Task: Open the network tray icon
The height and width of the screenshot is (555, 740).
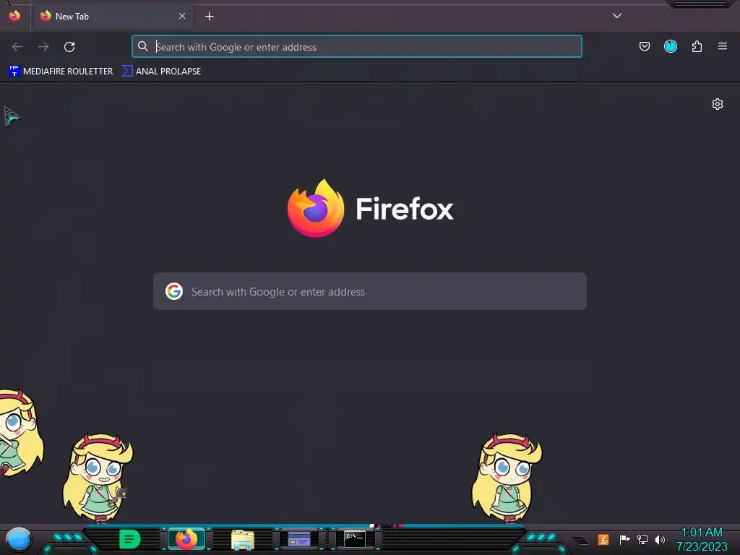Action: [x=642, y=539]
